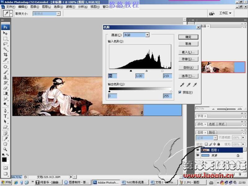This screenshot has height=186, width=248.
Task: Switch to the 路径 paths tab
Action: [212, 132]
